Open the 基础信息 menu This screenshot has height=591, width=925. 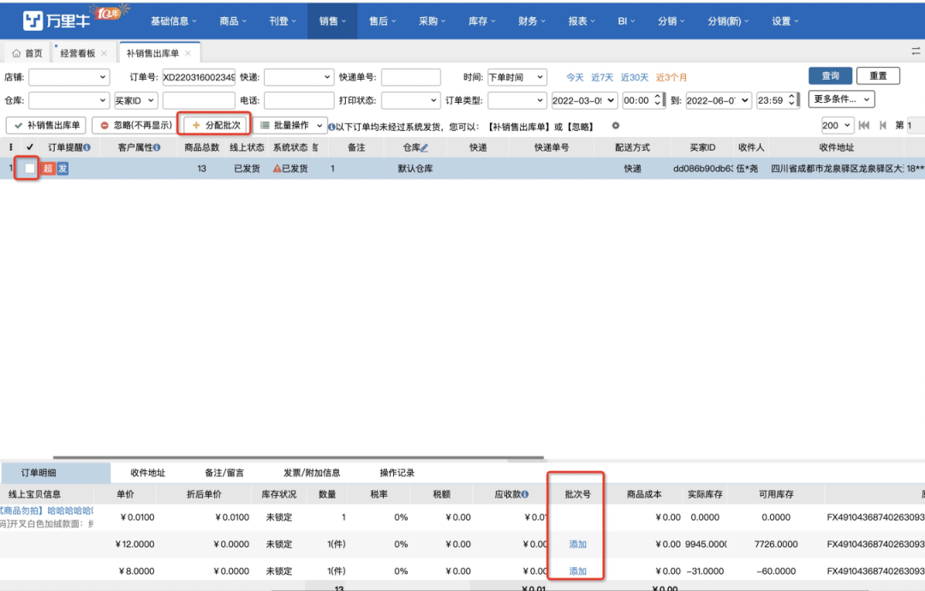pyautogui.click(x=173, y=21)
